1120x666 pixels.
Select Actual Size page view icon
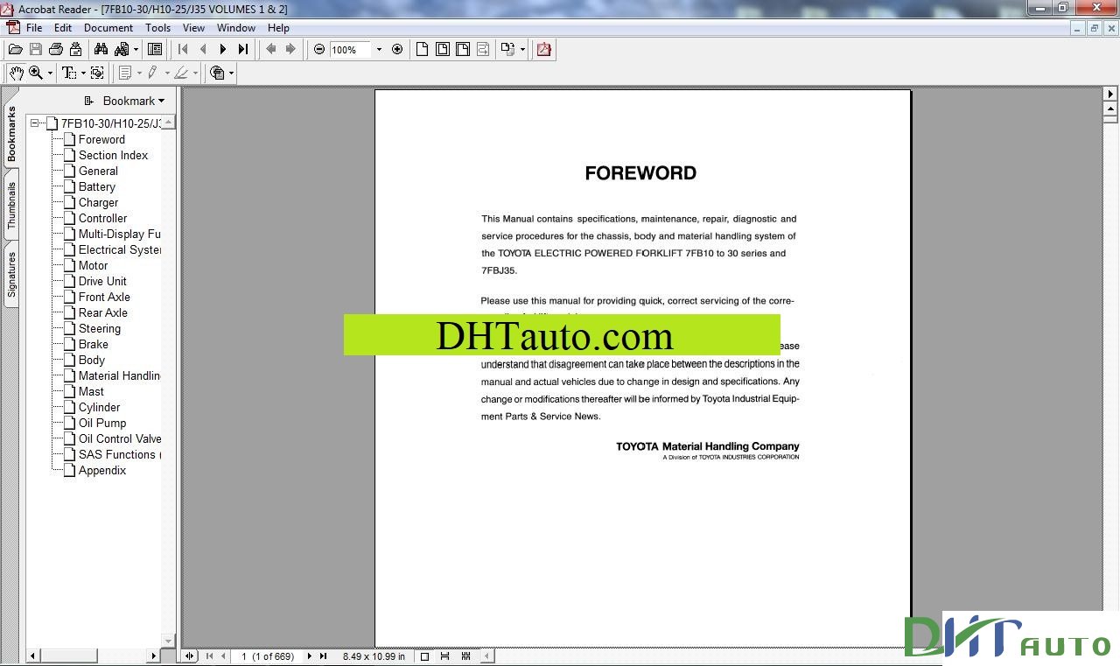(423, 49)
